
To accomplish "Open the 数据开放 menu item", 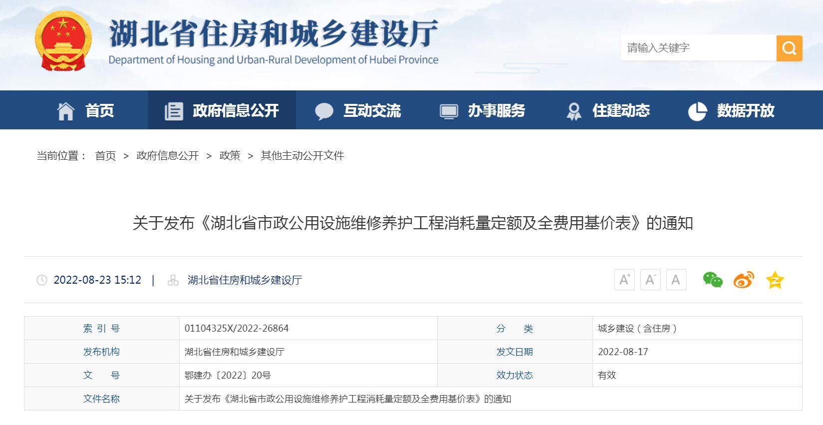I will pos(732,110).
